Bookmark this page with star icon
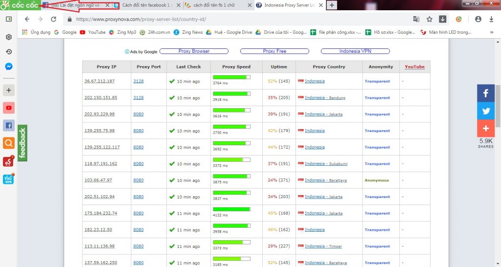The image size is (501, 267). 429,19
